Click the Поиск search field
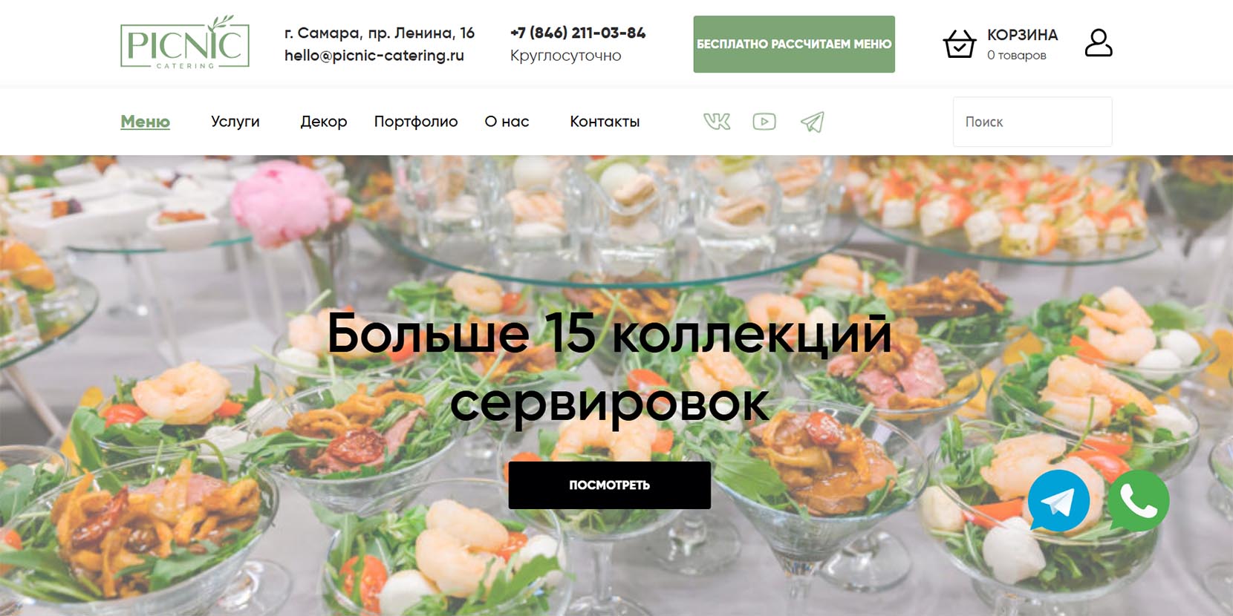 tap(1032, 122)
